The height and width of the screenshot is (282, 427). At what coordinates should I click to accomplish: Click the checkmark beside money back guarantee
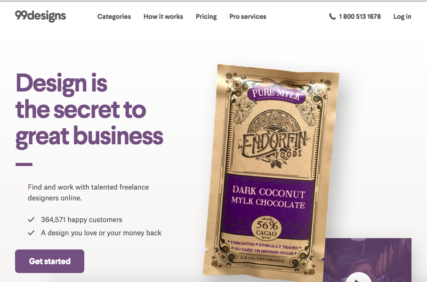32,232
